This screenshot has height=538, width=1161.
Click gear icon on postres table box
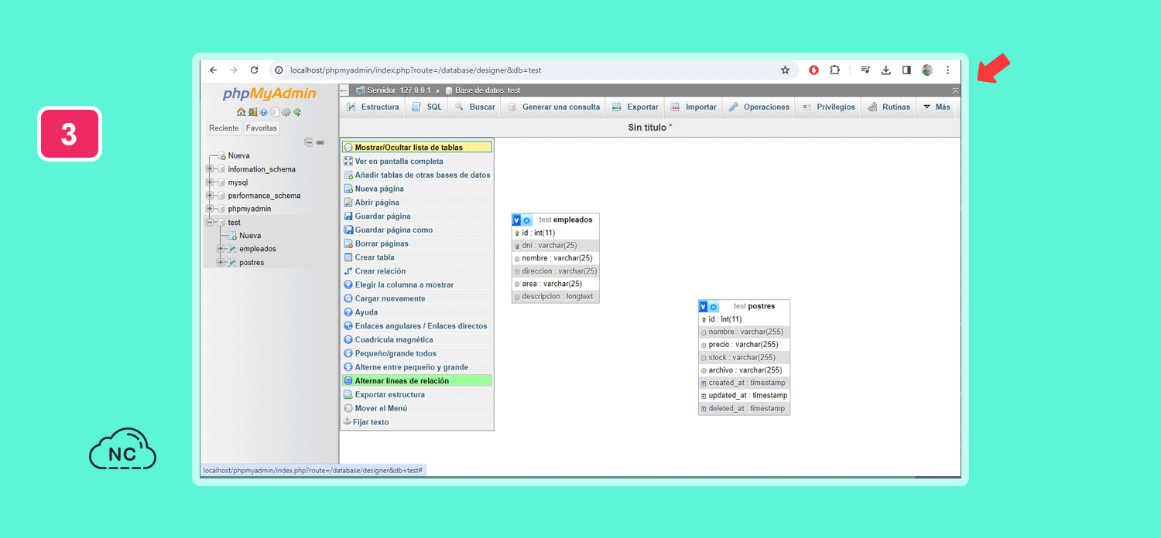pos(714,307)
